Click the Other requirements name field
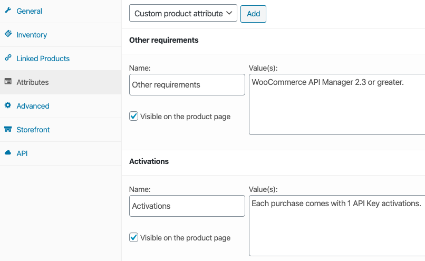The height and width of the screenshot is (261, 425). (187, 84)
